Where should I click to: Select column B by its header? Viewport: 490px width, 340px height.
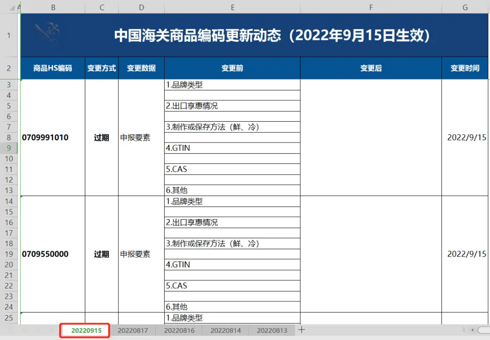point(53,7)
